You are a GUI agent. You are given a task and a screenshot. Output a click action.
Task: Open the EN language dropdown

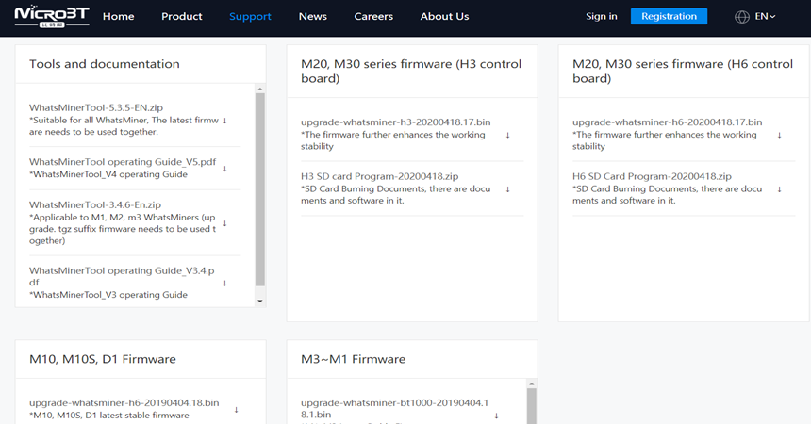coord(765,17)
